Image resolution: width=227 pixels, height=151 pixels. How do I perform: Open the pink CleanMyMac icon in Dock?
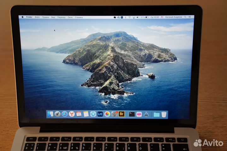[x=139, y=114]
